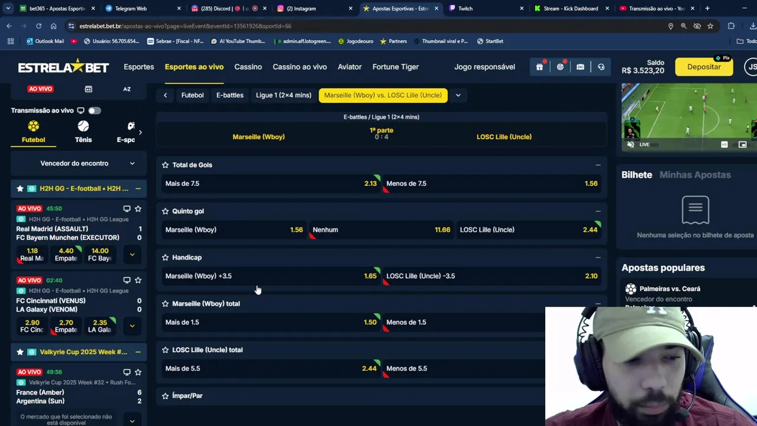
Task: Open Vencedor do encontro market dropdown
Action: tap(79, 163)
